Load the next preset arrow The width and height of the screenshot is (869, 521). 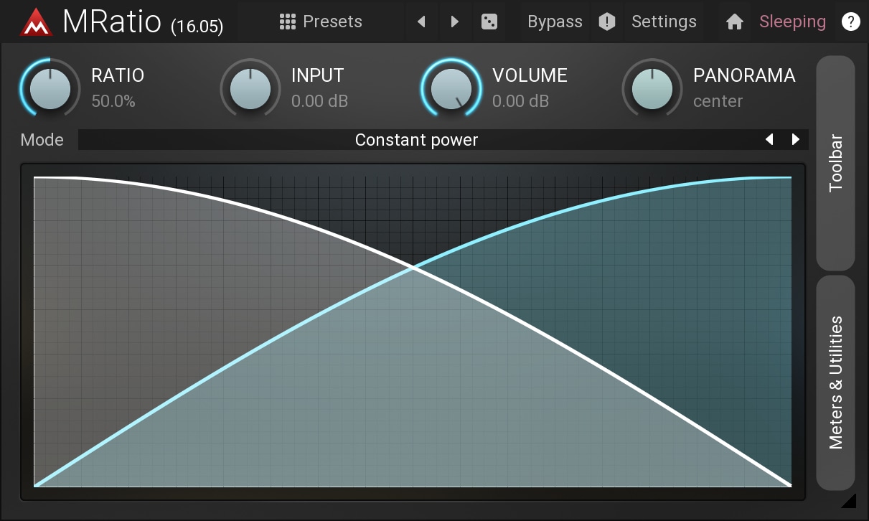coord(454,22)
